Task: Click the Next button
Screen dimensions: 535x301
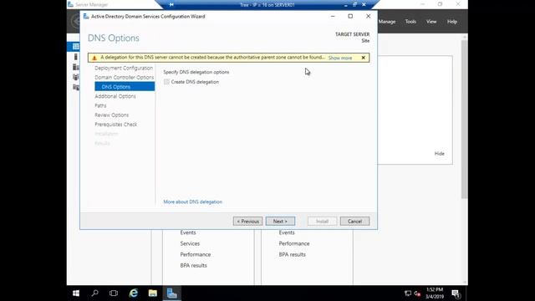Action: coord(280,221)
